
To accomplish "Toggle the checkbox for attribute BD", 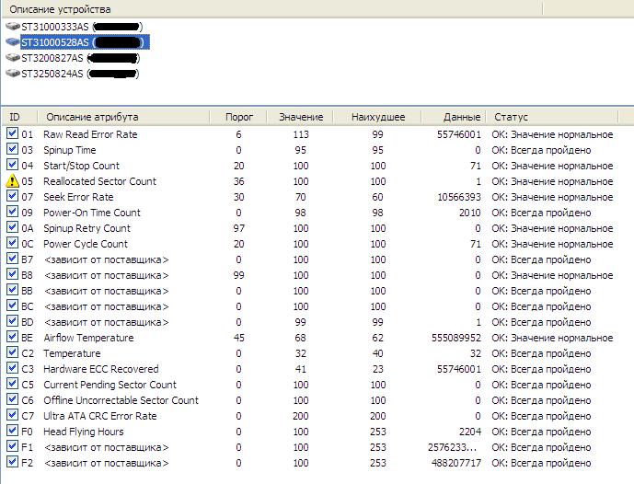I will pyautogui.click(x=12, y=321).
